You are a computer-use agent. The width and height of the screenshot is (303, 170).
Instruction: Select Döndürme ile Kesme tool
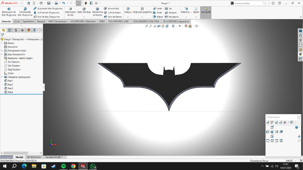97,12
